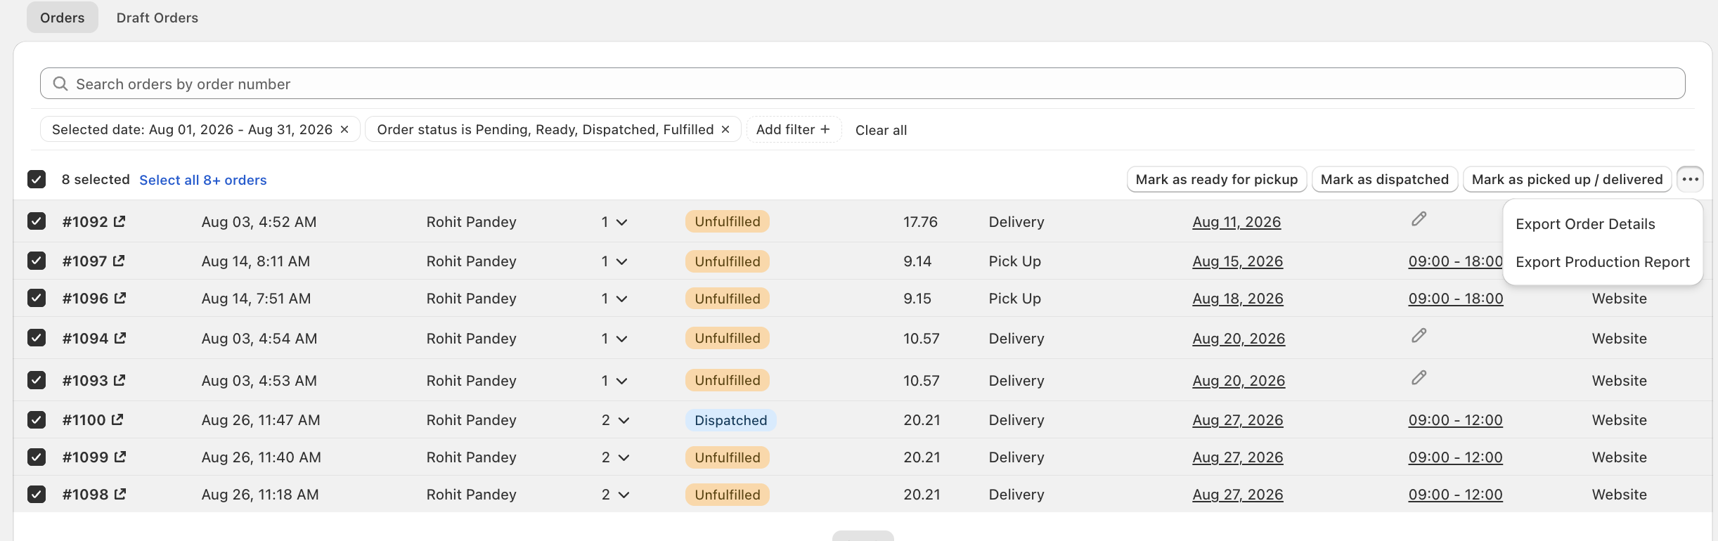Open delivery date Aug 15, 2026 link
The height and width of the screenshot is (541, 1718).
coord(1237,261)
